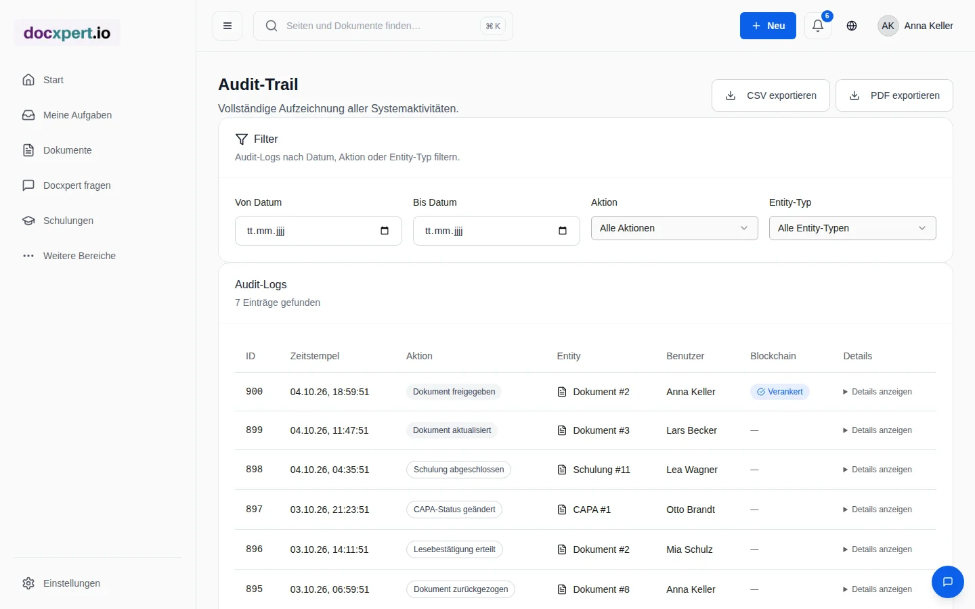Open the chat bubble floating button

point(948,582)
